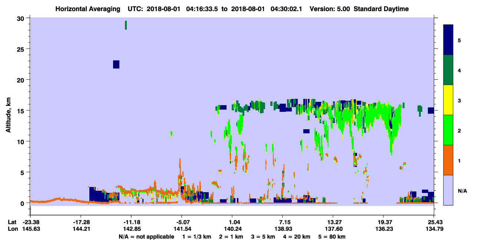Click the 25 altitude tick label
The image size is (482, 247).
pyautogui.click(x=21, y=49)
